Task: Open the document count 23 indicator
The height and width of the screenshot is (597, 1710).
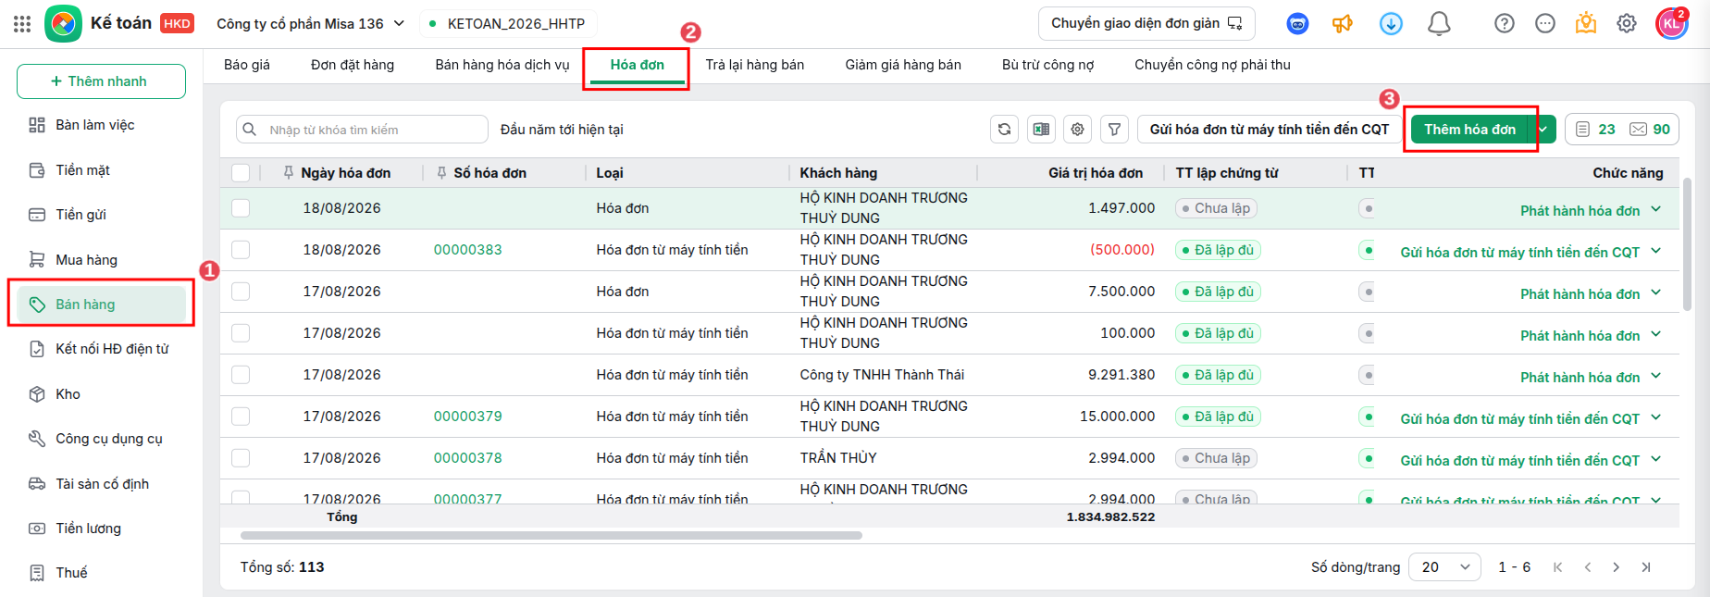Action: (x=1595, y=130)
